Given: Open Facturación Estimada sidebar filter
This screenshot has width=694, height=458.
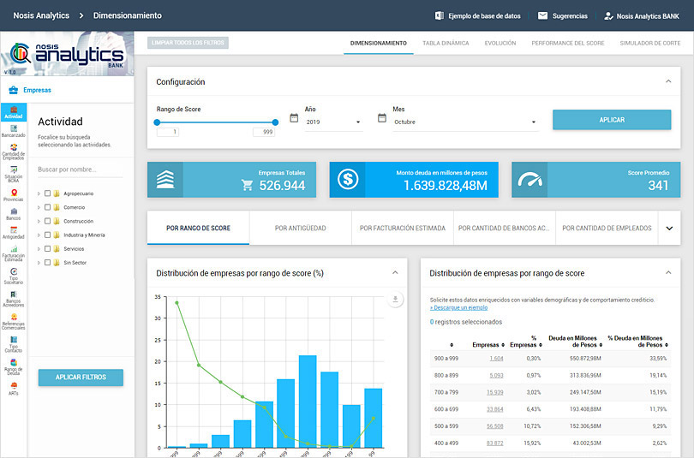Looking at the screenshot, I should [x=13, y=253].
